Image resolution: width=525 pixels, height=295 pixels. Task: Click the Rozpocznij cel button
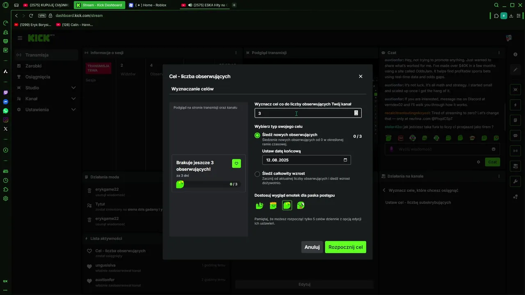(x=345, y=247)
